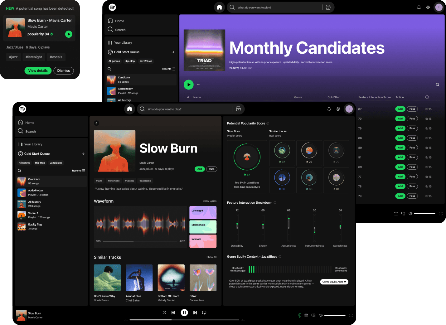
Task: Skip to the previous track in the player bar
Action: pyautogui.click(x=173, y=313)
